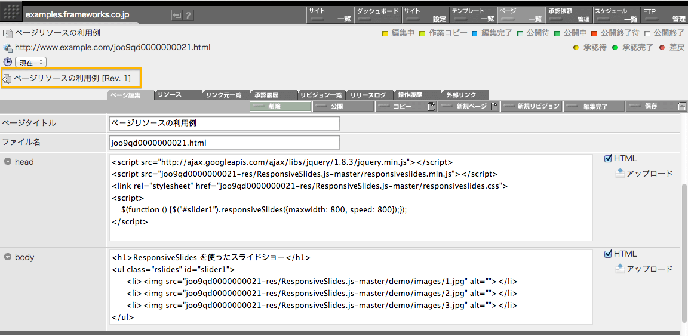
Task: Click the 削除 button
Action: [280, 107]
